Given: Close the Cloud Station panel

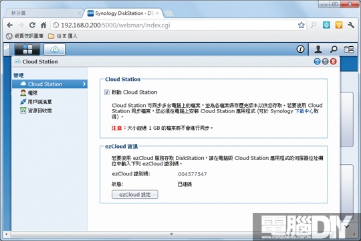Looking at the screenshot, I should coord(333,62).
